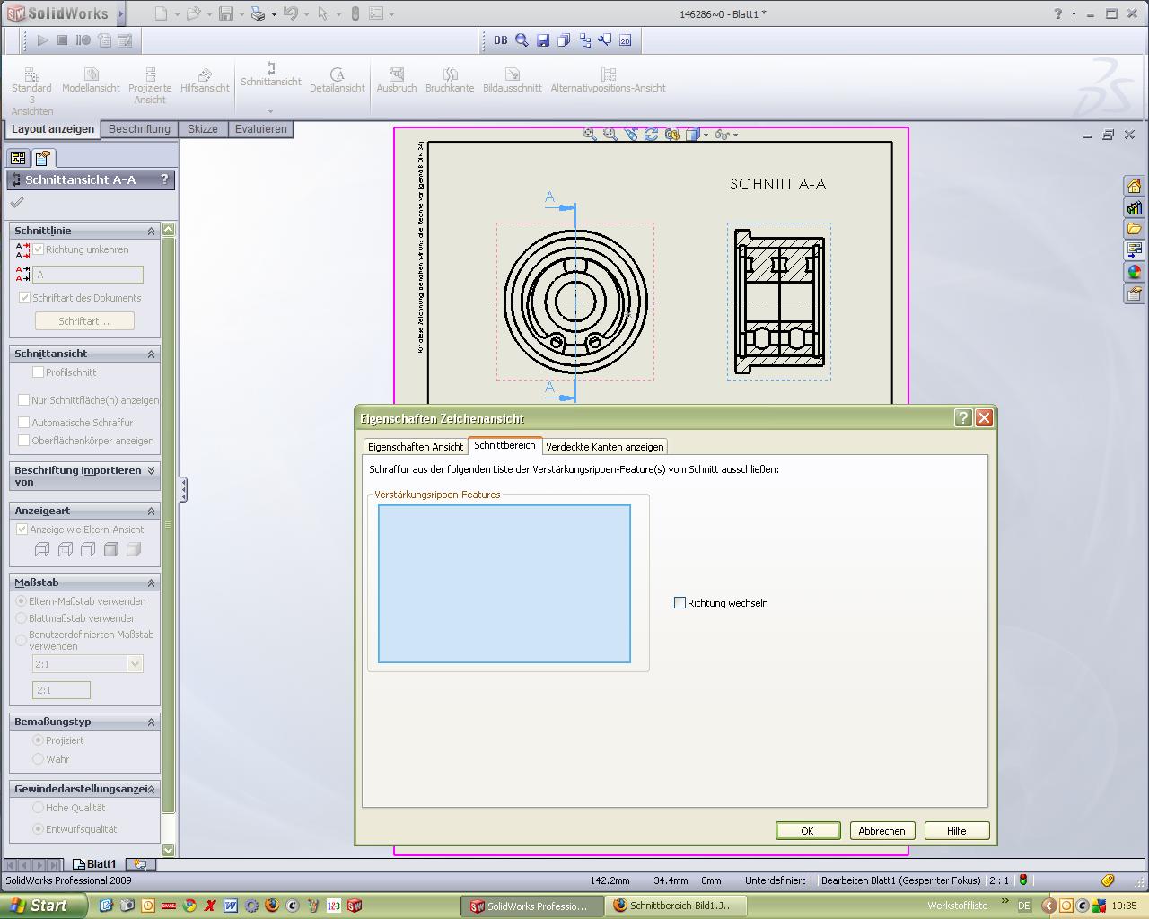Click the Bildausschnitt tool icon
This screenshot has width=1149, height=919.
tap(512, 74)
